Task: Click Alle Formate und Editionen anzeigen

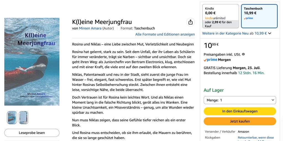Action: (x=165, y=34)
